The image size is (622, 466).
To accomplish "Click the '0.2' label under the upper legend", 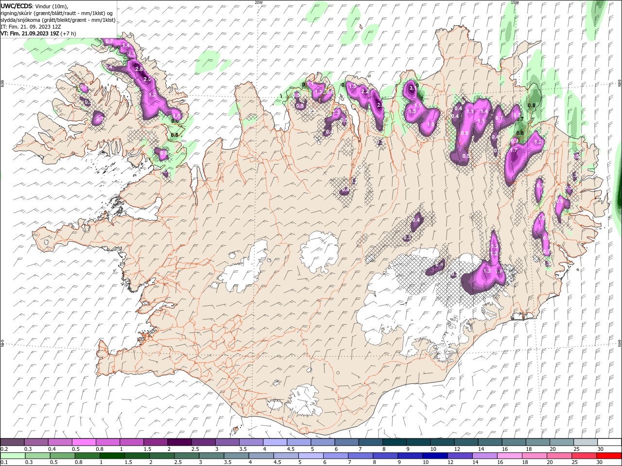I will [4, 449].
